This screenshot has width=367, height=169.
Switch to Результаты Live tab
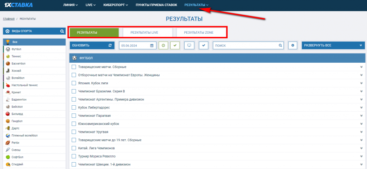147,33
